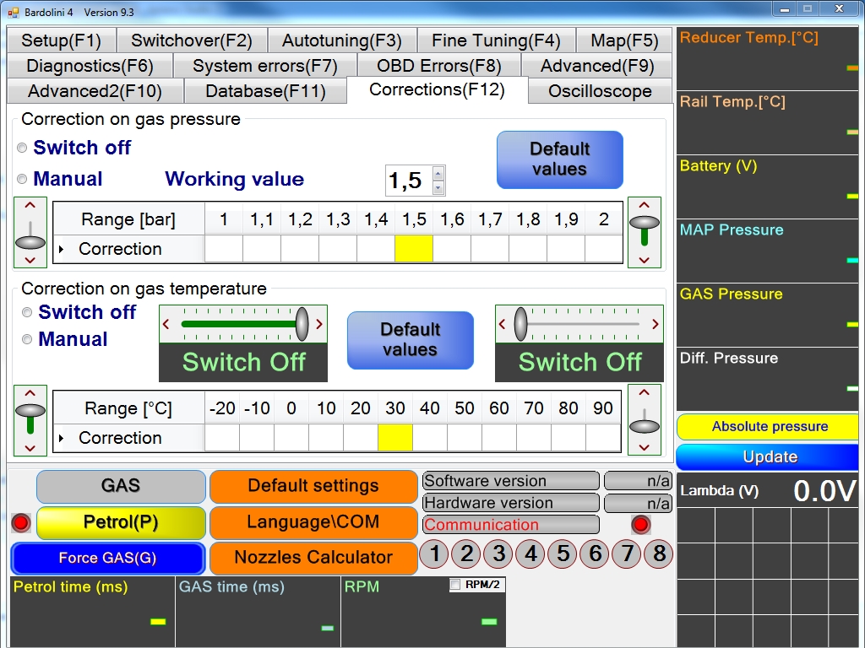Enable the RPM/2 checkbox

coord(456,585)
